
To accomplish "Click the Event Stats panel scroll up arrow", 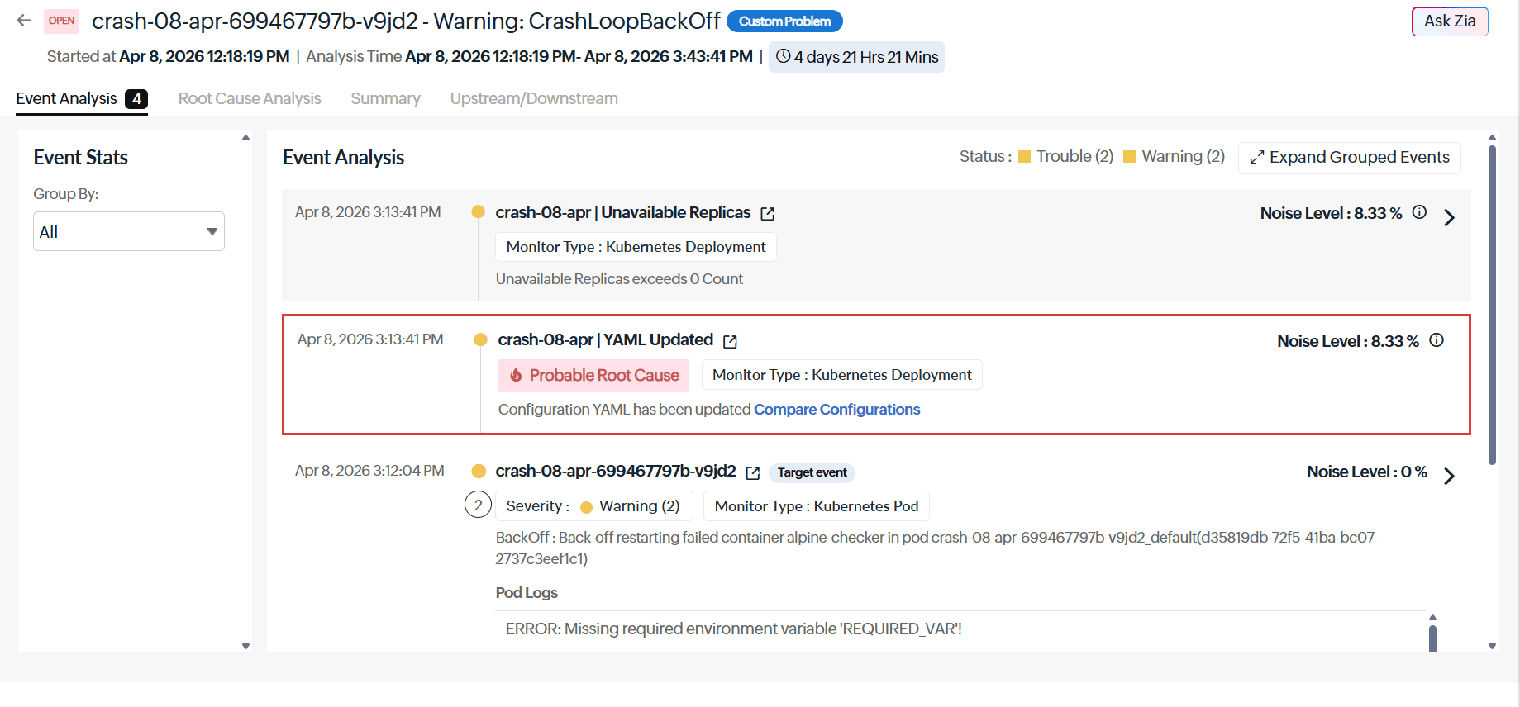I will coord(245,138).
